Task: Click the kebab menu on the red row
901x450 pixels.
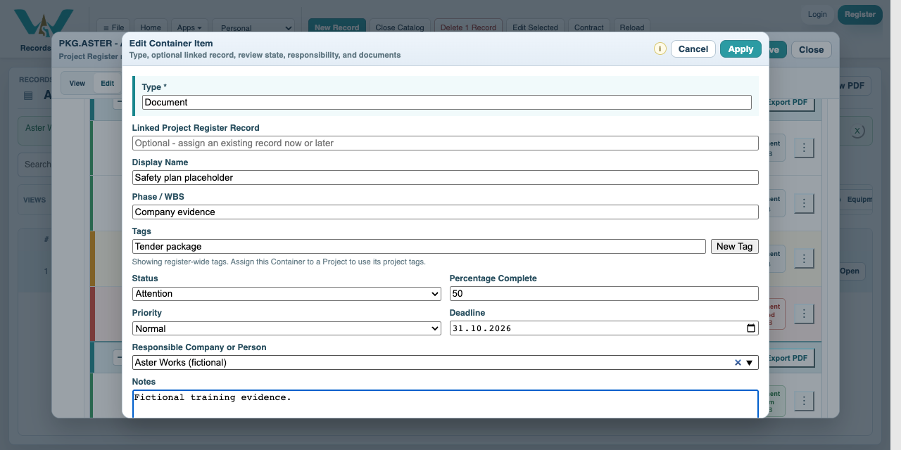Action: point(804,314)
